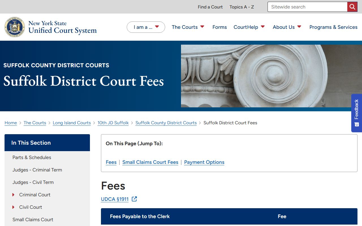Open Topics A - Z link
The width and height of the screenshot is (362, 226).
242,7
